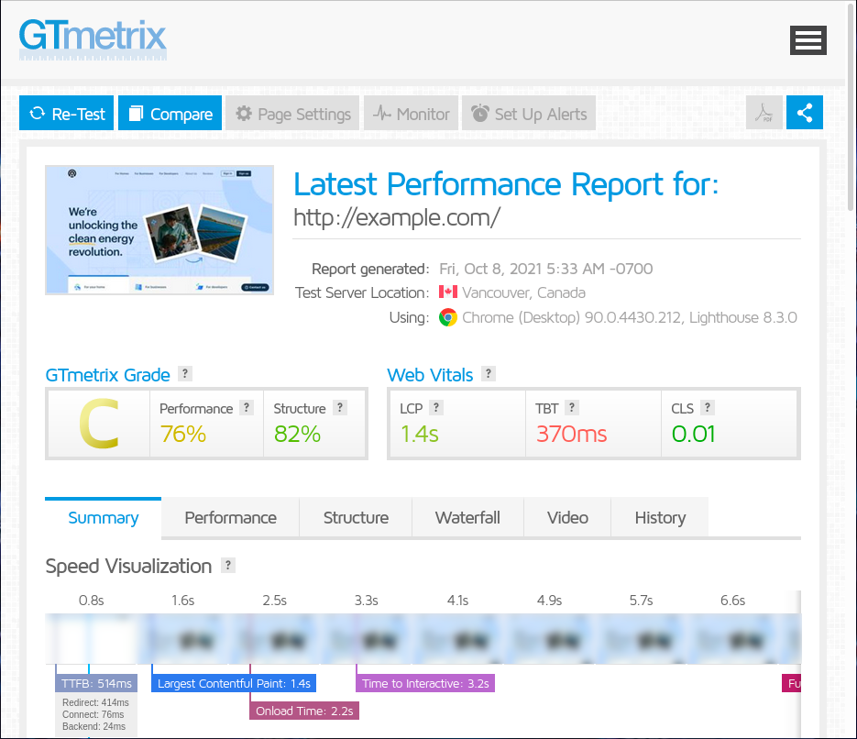Screen dimensions: 857x739
Task: Click the help icon next to CLS
Action: point(708,408)
